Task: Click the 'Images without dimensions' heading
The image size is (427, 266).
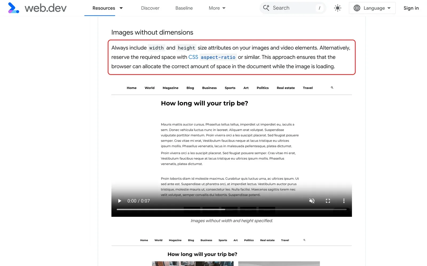Action: click(152, 32)
